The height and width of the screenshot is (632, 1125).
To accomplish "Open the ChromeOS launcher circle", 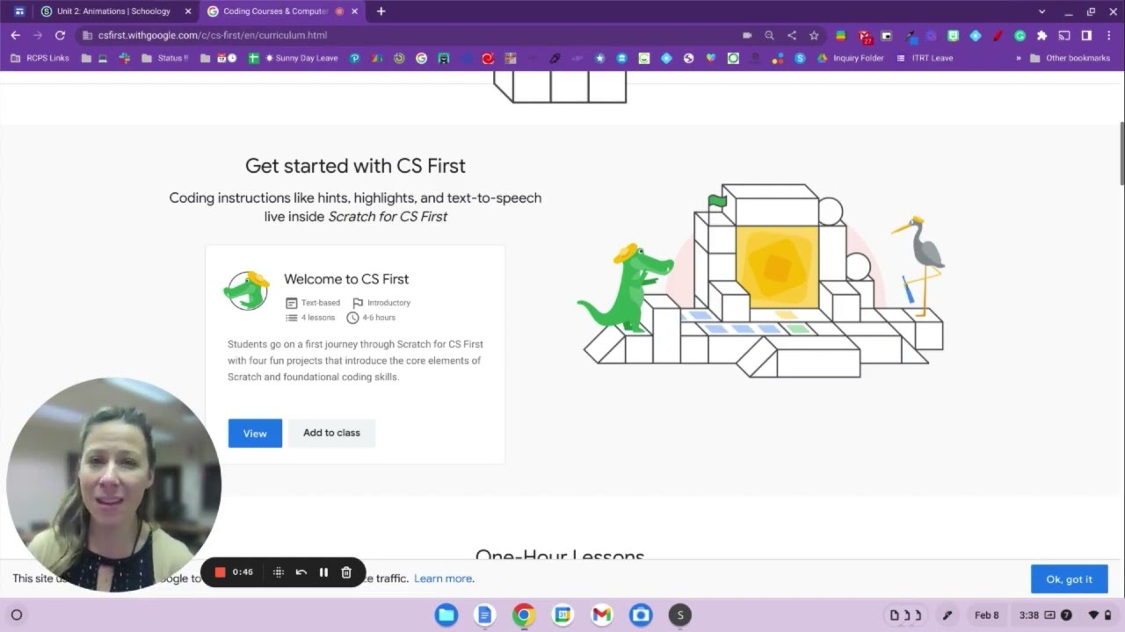I will point(16,614).
